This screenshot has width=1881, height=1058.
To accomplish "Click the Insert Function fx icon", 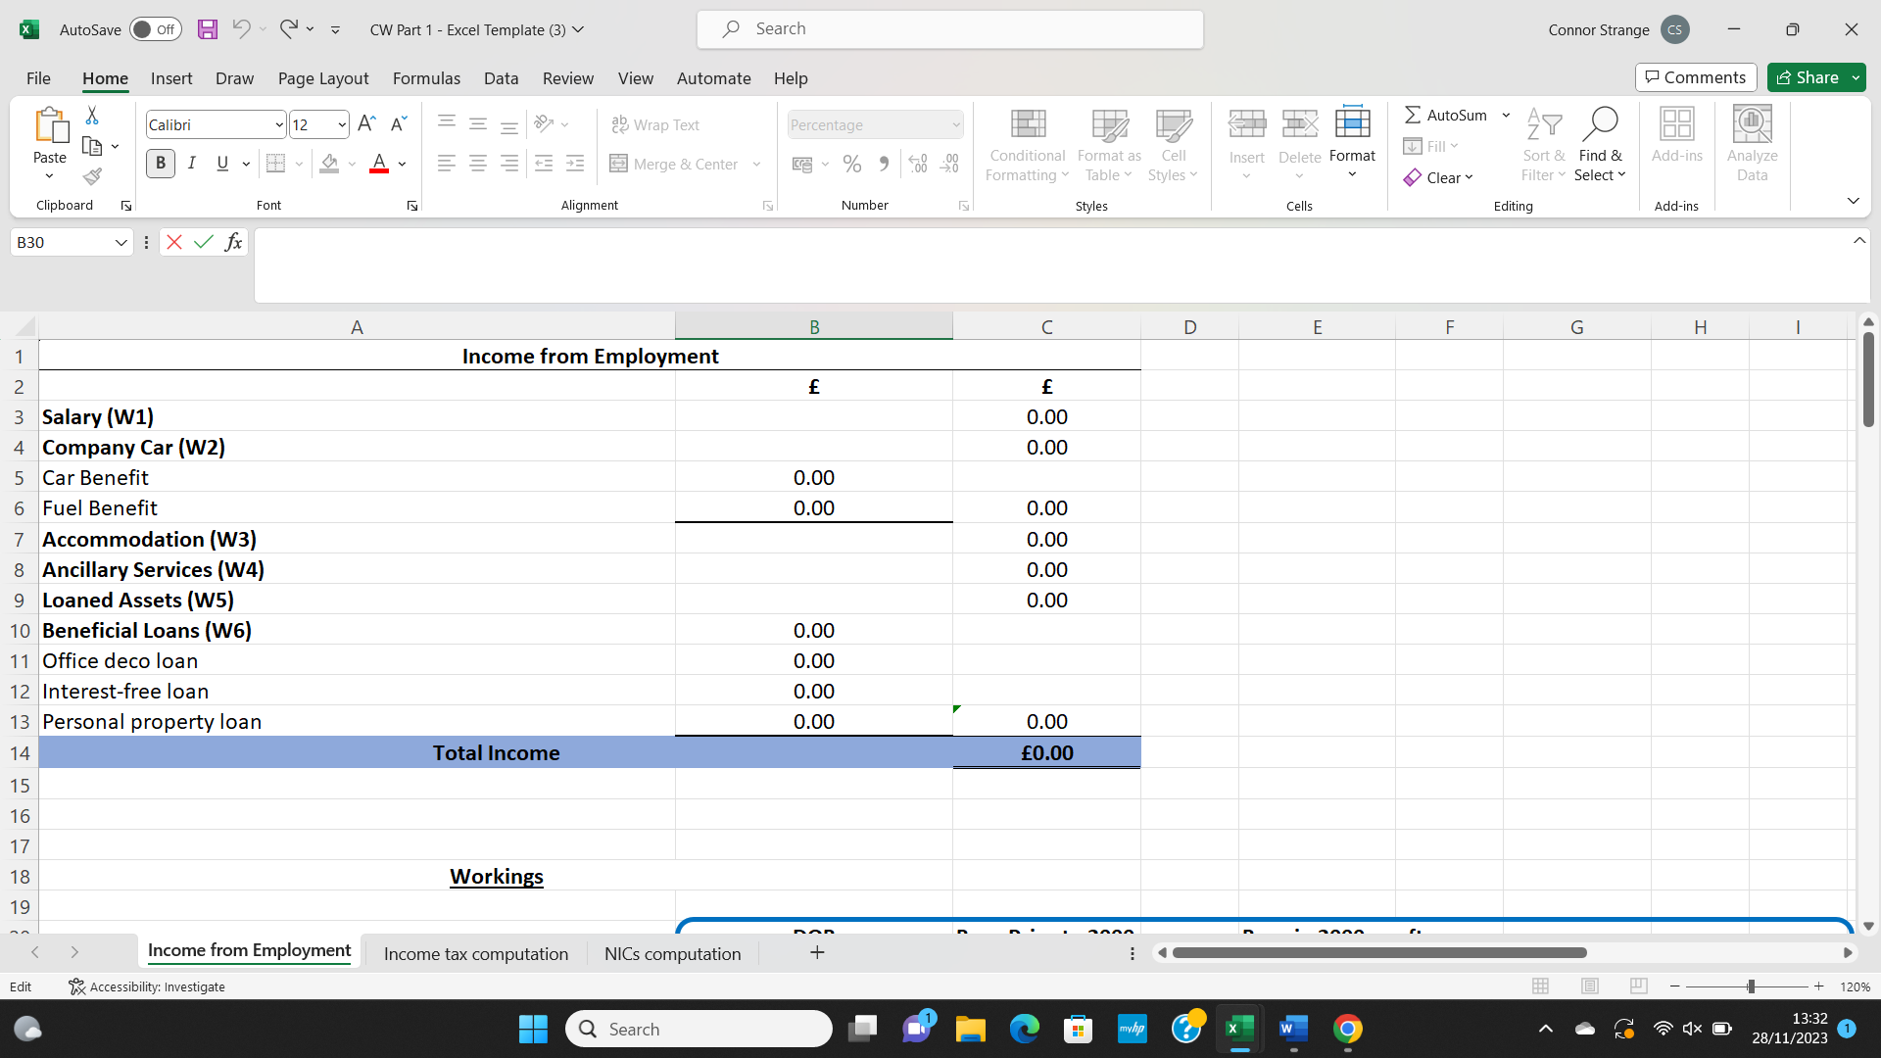I will click(233, 242).
